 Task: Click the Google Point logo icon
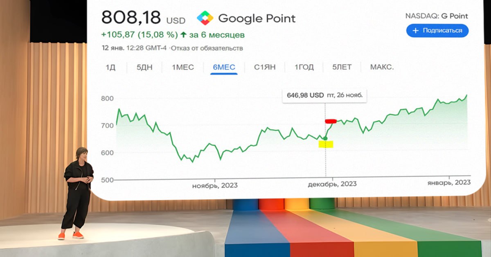205,18
